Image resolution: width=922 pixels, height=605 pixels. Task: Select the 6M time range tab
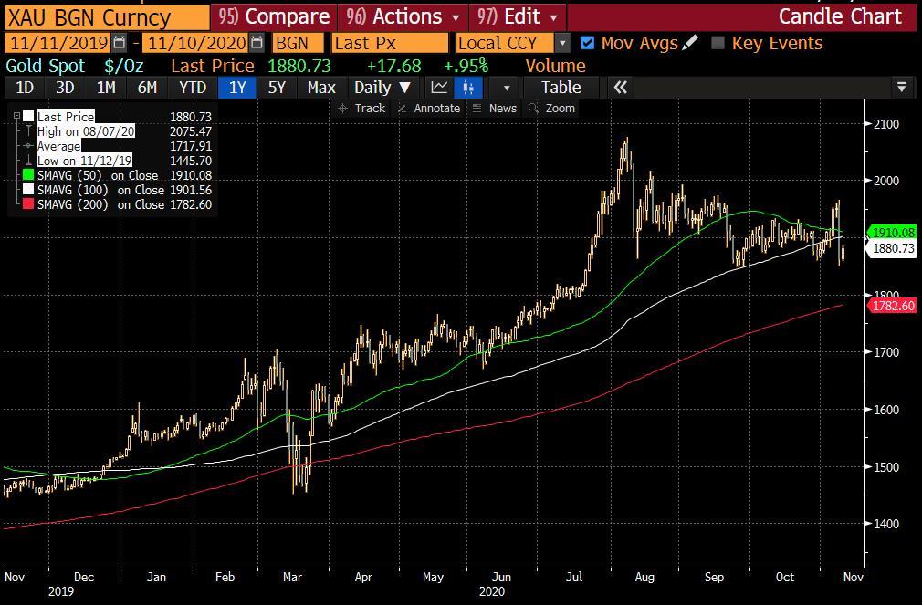(147, 88)
